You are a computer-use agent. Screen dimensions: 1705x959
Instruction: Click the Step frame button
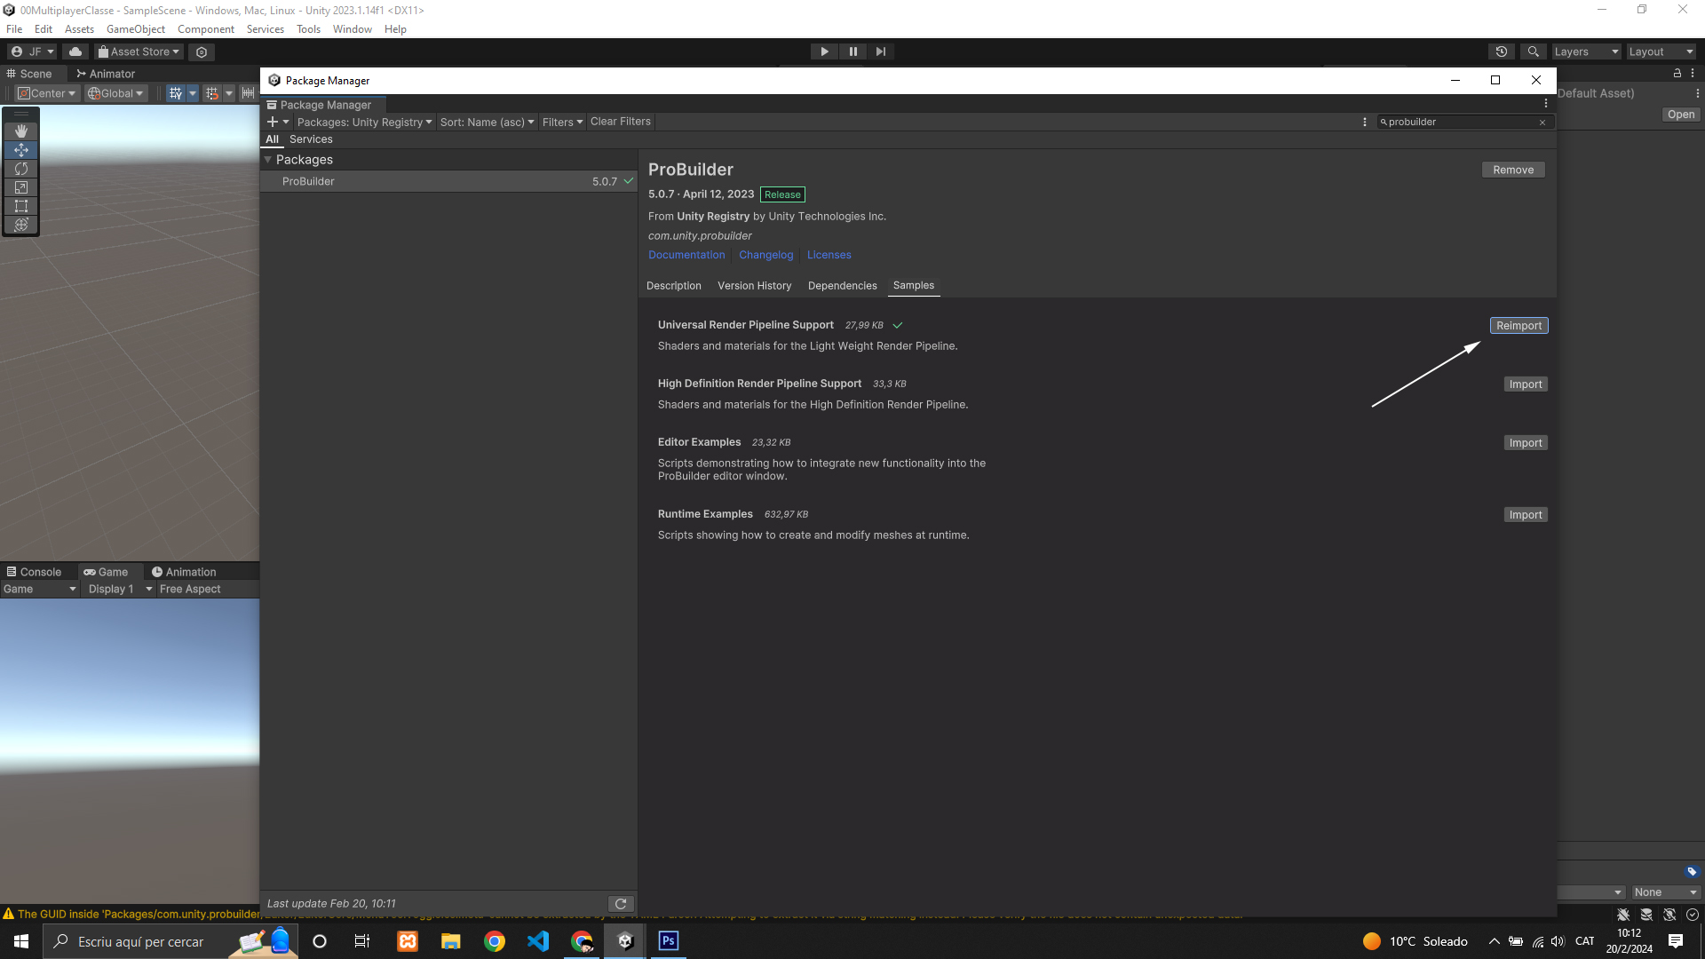(x=880, y=52)
